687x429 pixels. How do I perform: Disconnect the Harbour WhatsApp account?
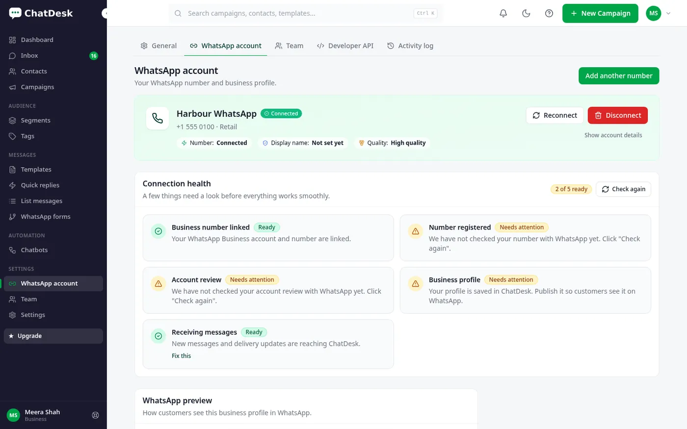[x=618, y=115]
